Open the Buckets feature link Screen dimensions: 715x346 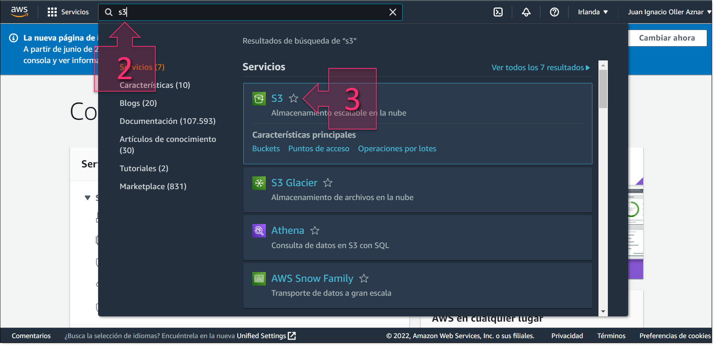click(265, 149)
